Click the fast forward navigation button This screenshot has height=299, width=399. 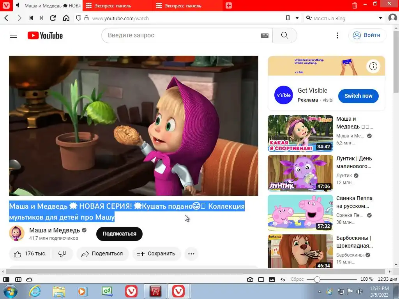[41, 18]
